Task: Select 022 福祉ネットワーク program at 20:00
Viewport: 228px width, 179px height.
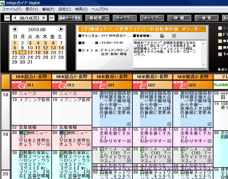Action: click(x=153, y=175)
